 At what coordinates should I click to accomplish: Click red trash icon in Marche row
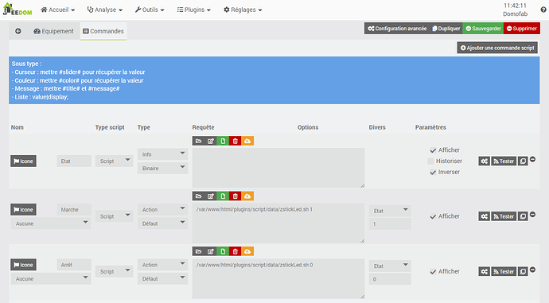tap(235, 196)
